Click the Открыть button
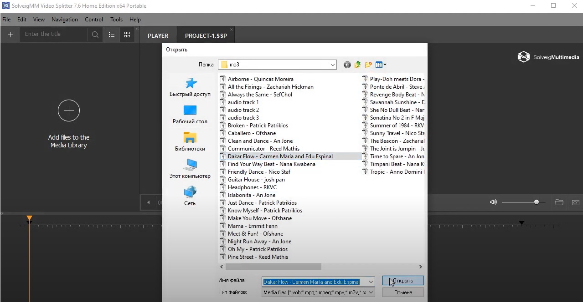The image size is (583, 302). 403,281
